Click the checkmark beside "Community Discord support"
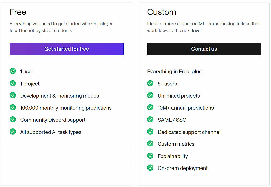The width and height of the screenshot is (271, 187). tap(13, 119)
